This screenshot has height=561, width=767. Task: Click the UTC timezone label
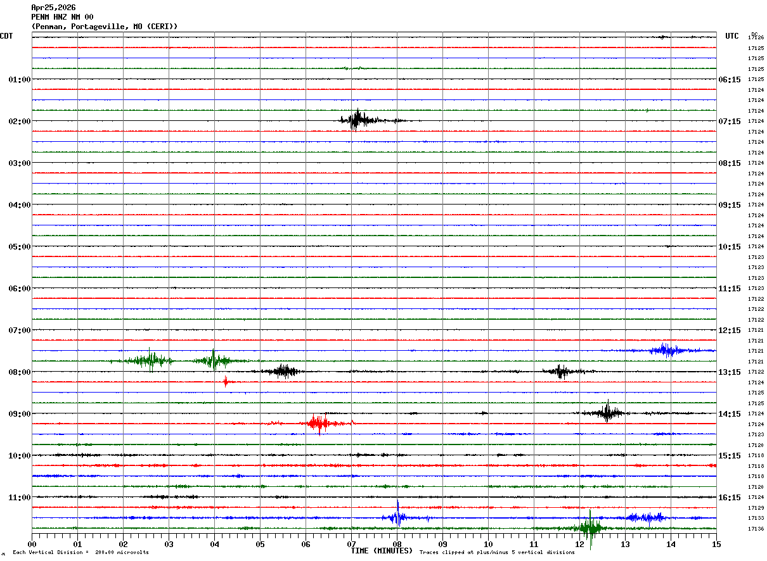pos(732,36)
